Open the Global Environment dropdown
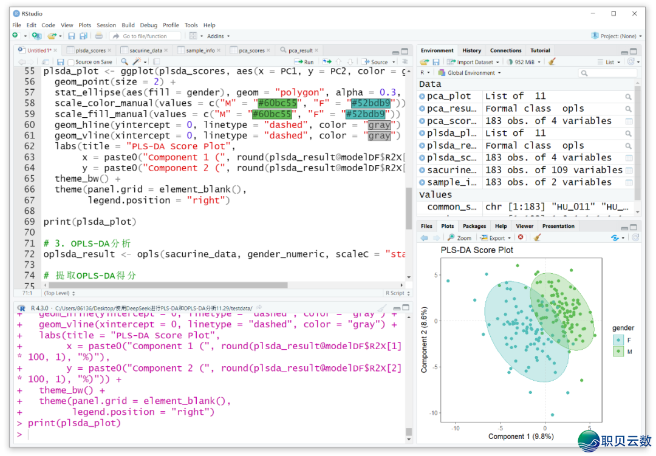This screenshot has height=456, width=656. [474, 73]
